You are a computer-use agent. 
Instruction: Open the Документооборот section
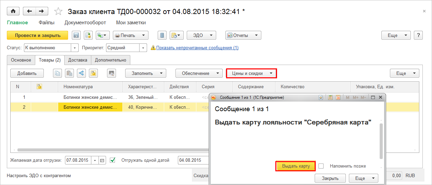click(85, 23)
